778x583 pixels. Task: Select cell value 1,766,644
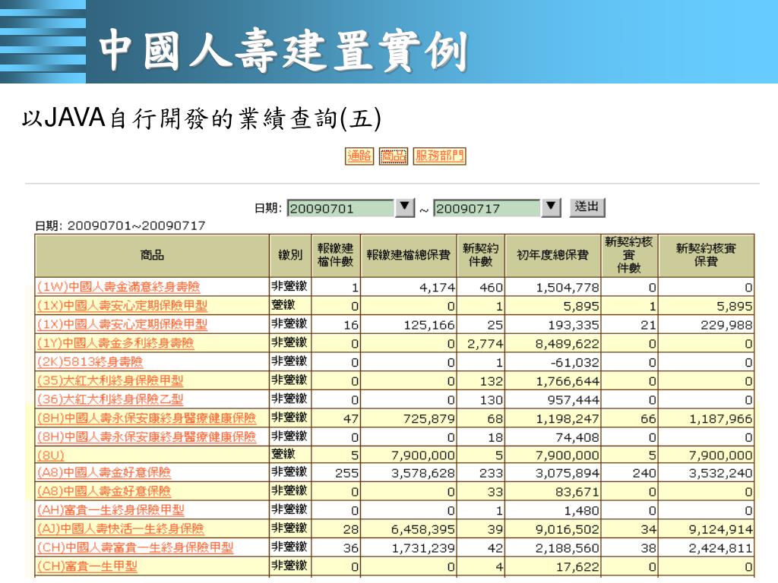point(568,381)
